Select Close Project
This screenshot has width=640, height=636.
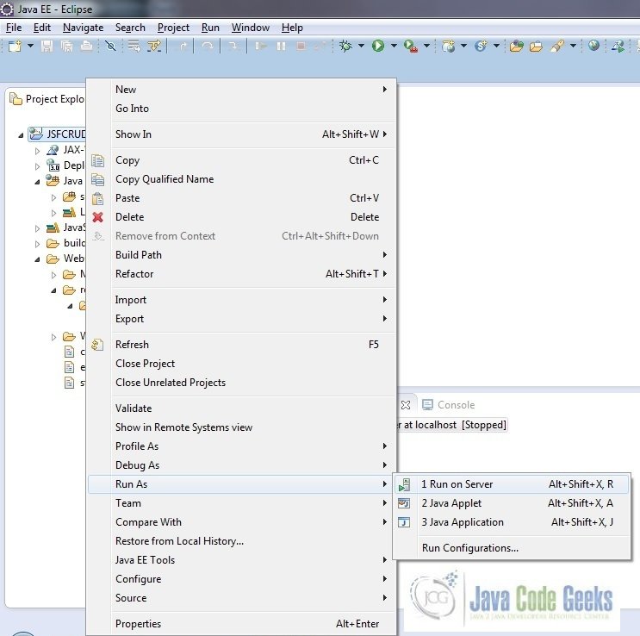(242, 364)
